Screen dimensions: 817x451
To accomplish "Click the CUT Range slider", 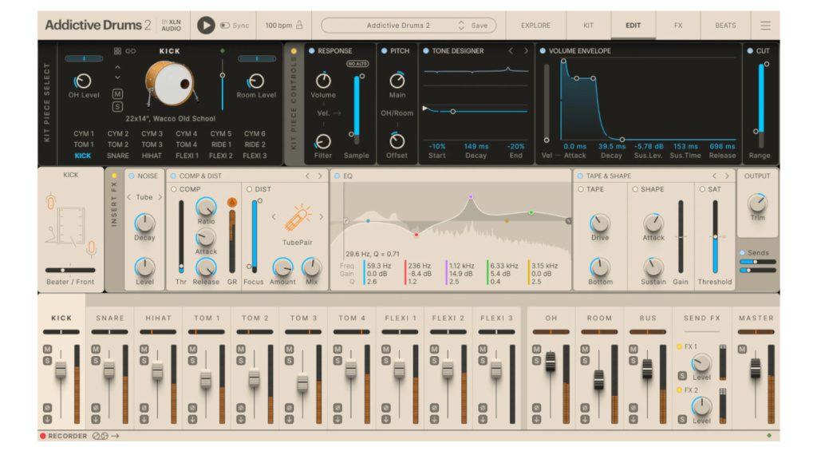I will (x=761, y=105).
